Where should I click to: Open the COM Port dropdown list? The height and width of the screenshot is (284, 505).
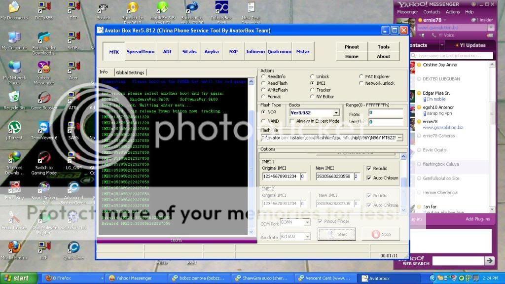tap(307, 222)
